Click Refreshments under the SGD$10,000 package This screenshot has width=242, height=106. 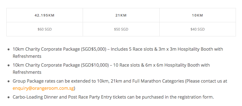[x=27, y=72]
